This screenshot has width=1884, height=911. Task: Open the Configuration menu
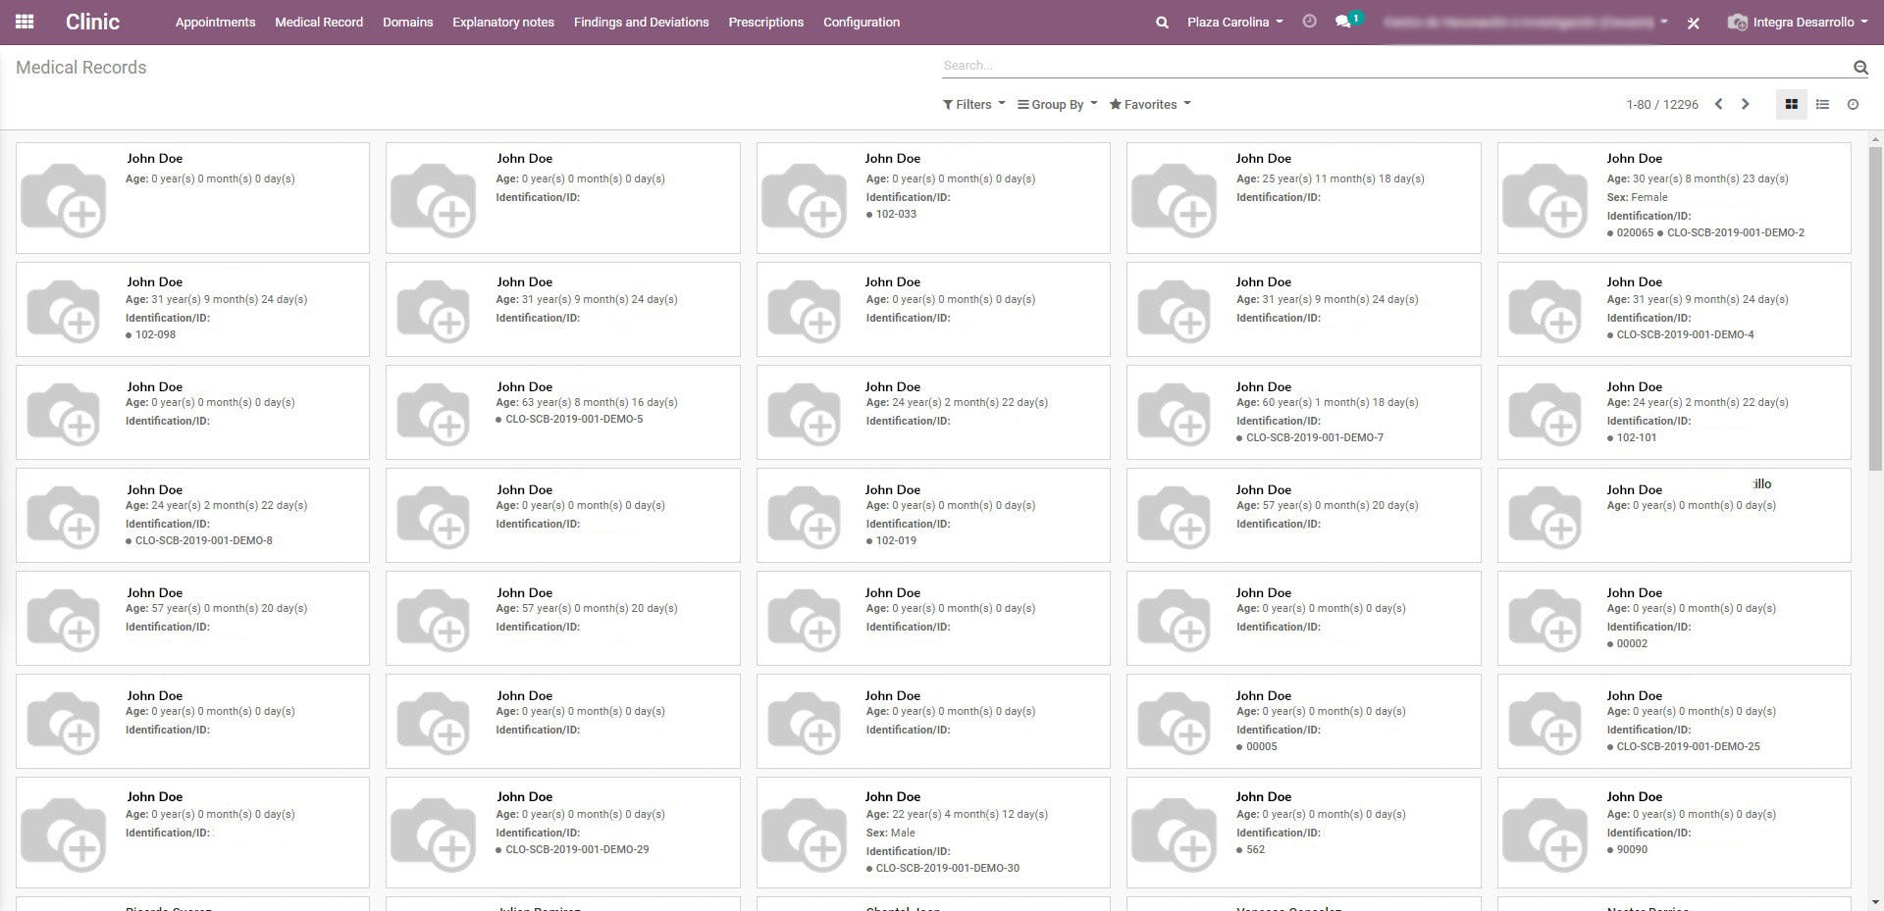[x=861, y=22]
